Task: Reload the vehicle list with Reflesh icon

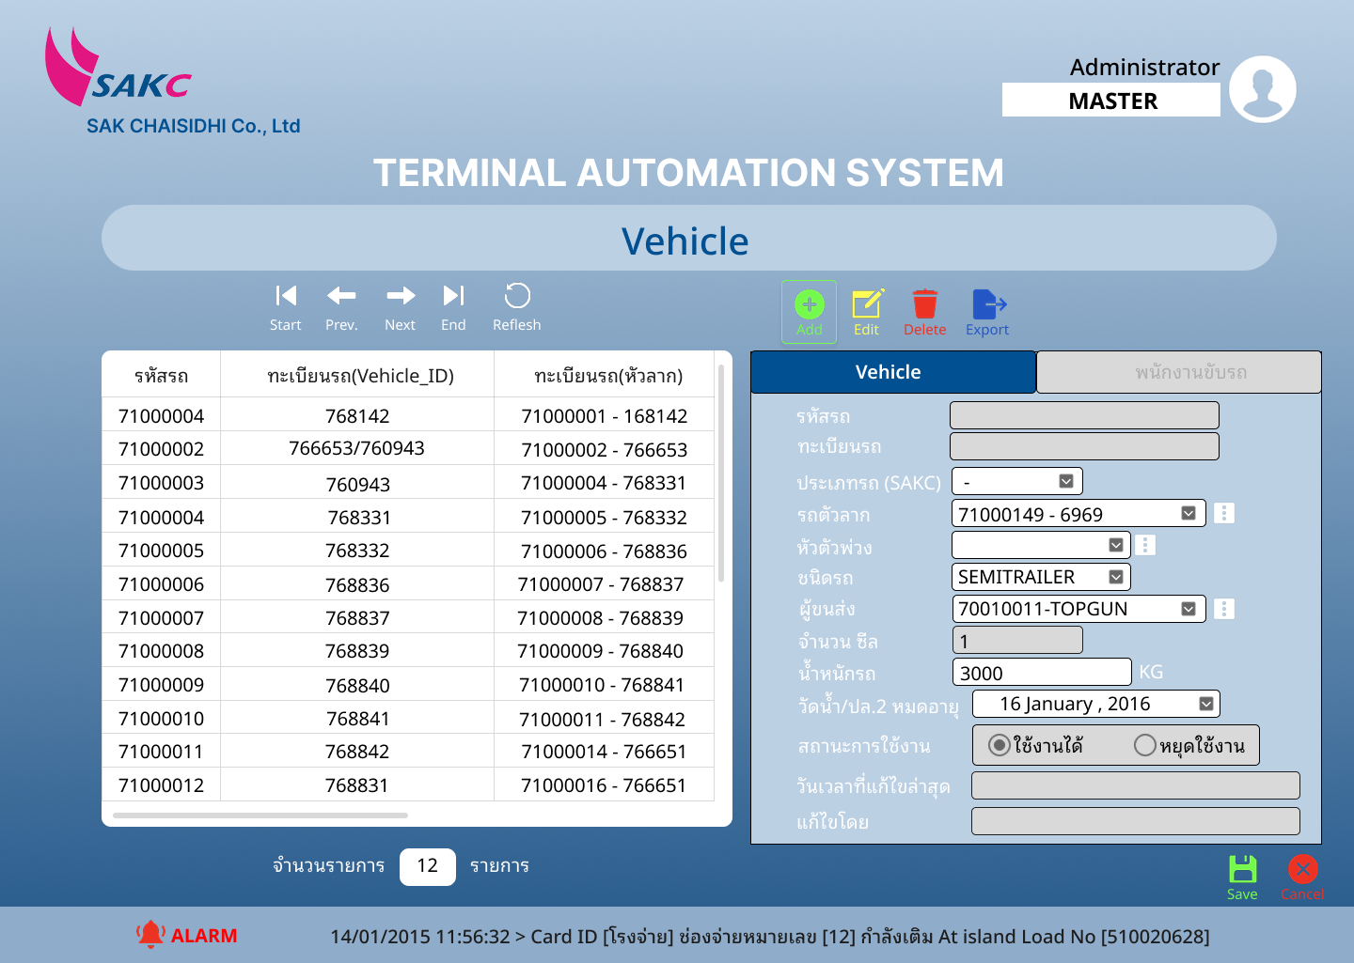Action: (517, 296)
